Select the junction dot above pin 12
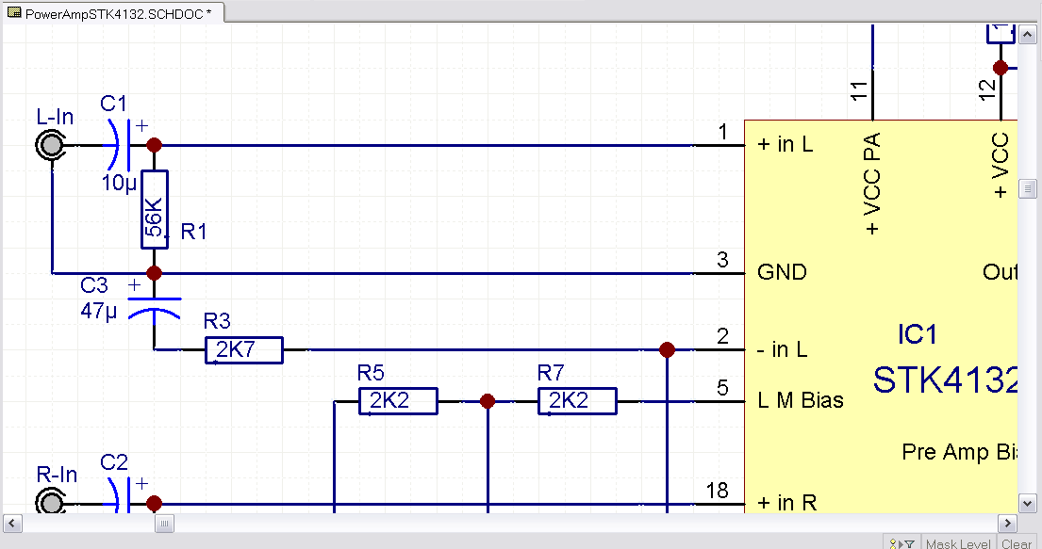The image size is (1042, 549). 1001,67
